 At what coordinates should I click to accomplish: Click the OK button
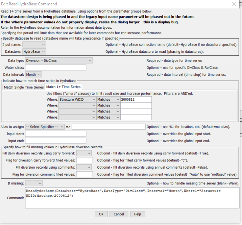[x=101, y=214]
